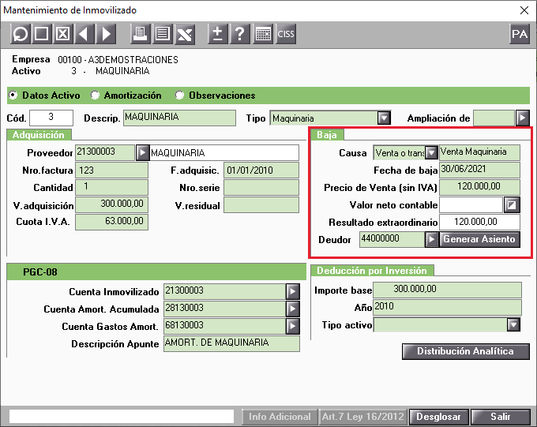
Task: Go to next asset with right arrow
Action: click(106, 34)
